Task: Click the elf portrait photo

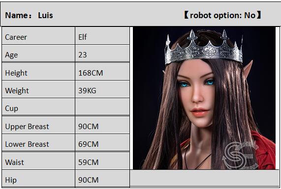Action: (x=204, y=98)
